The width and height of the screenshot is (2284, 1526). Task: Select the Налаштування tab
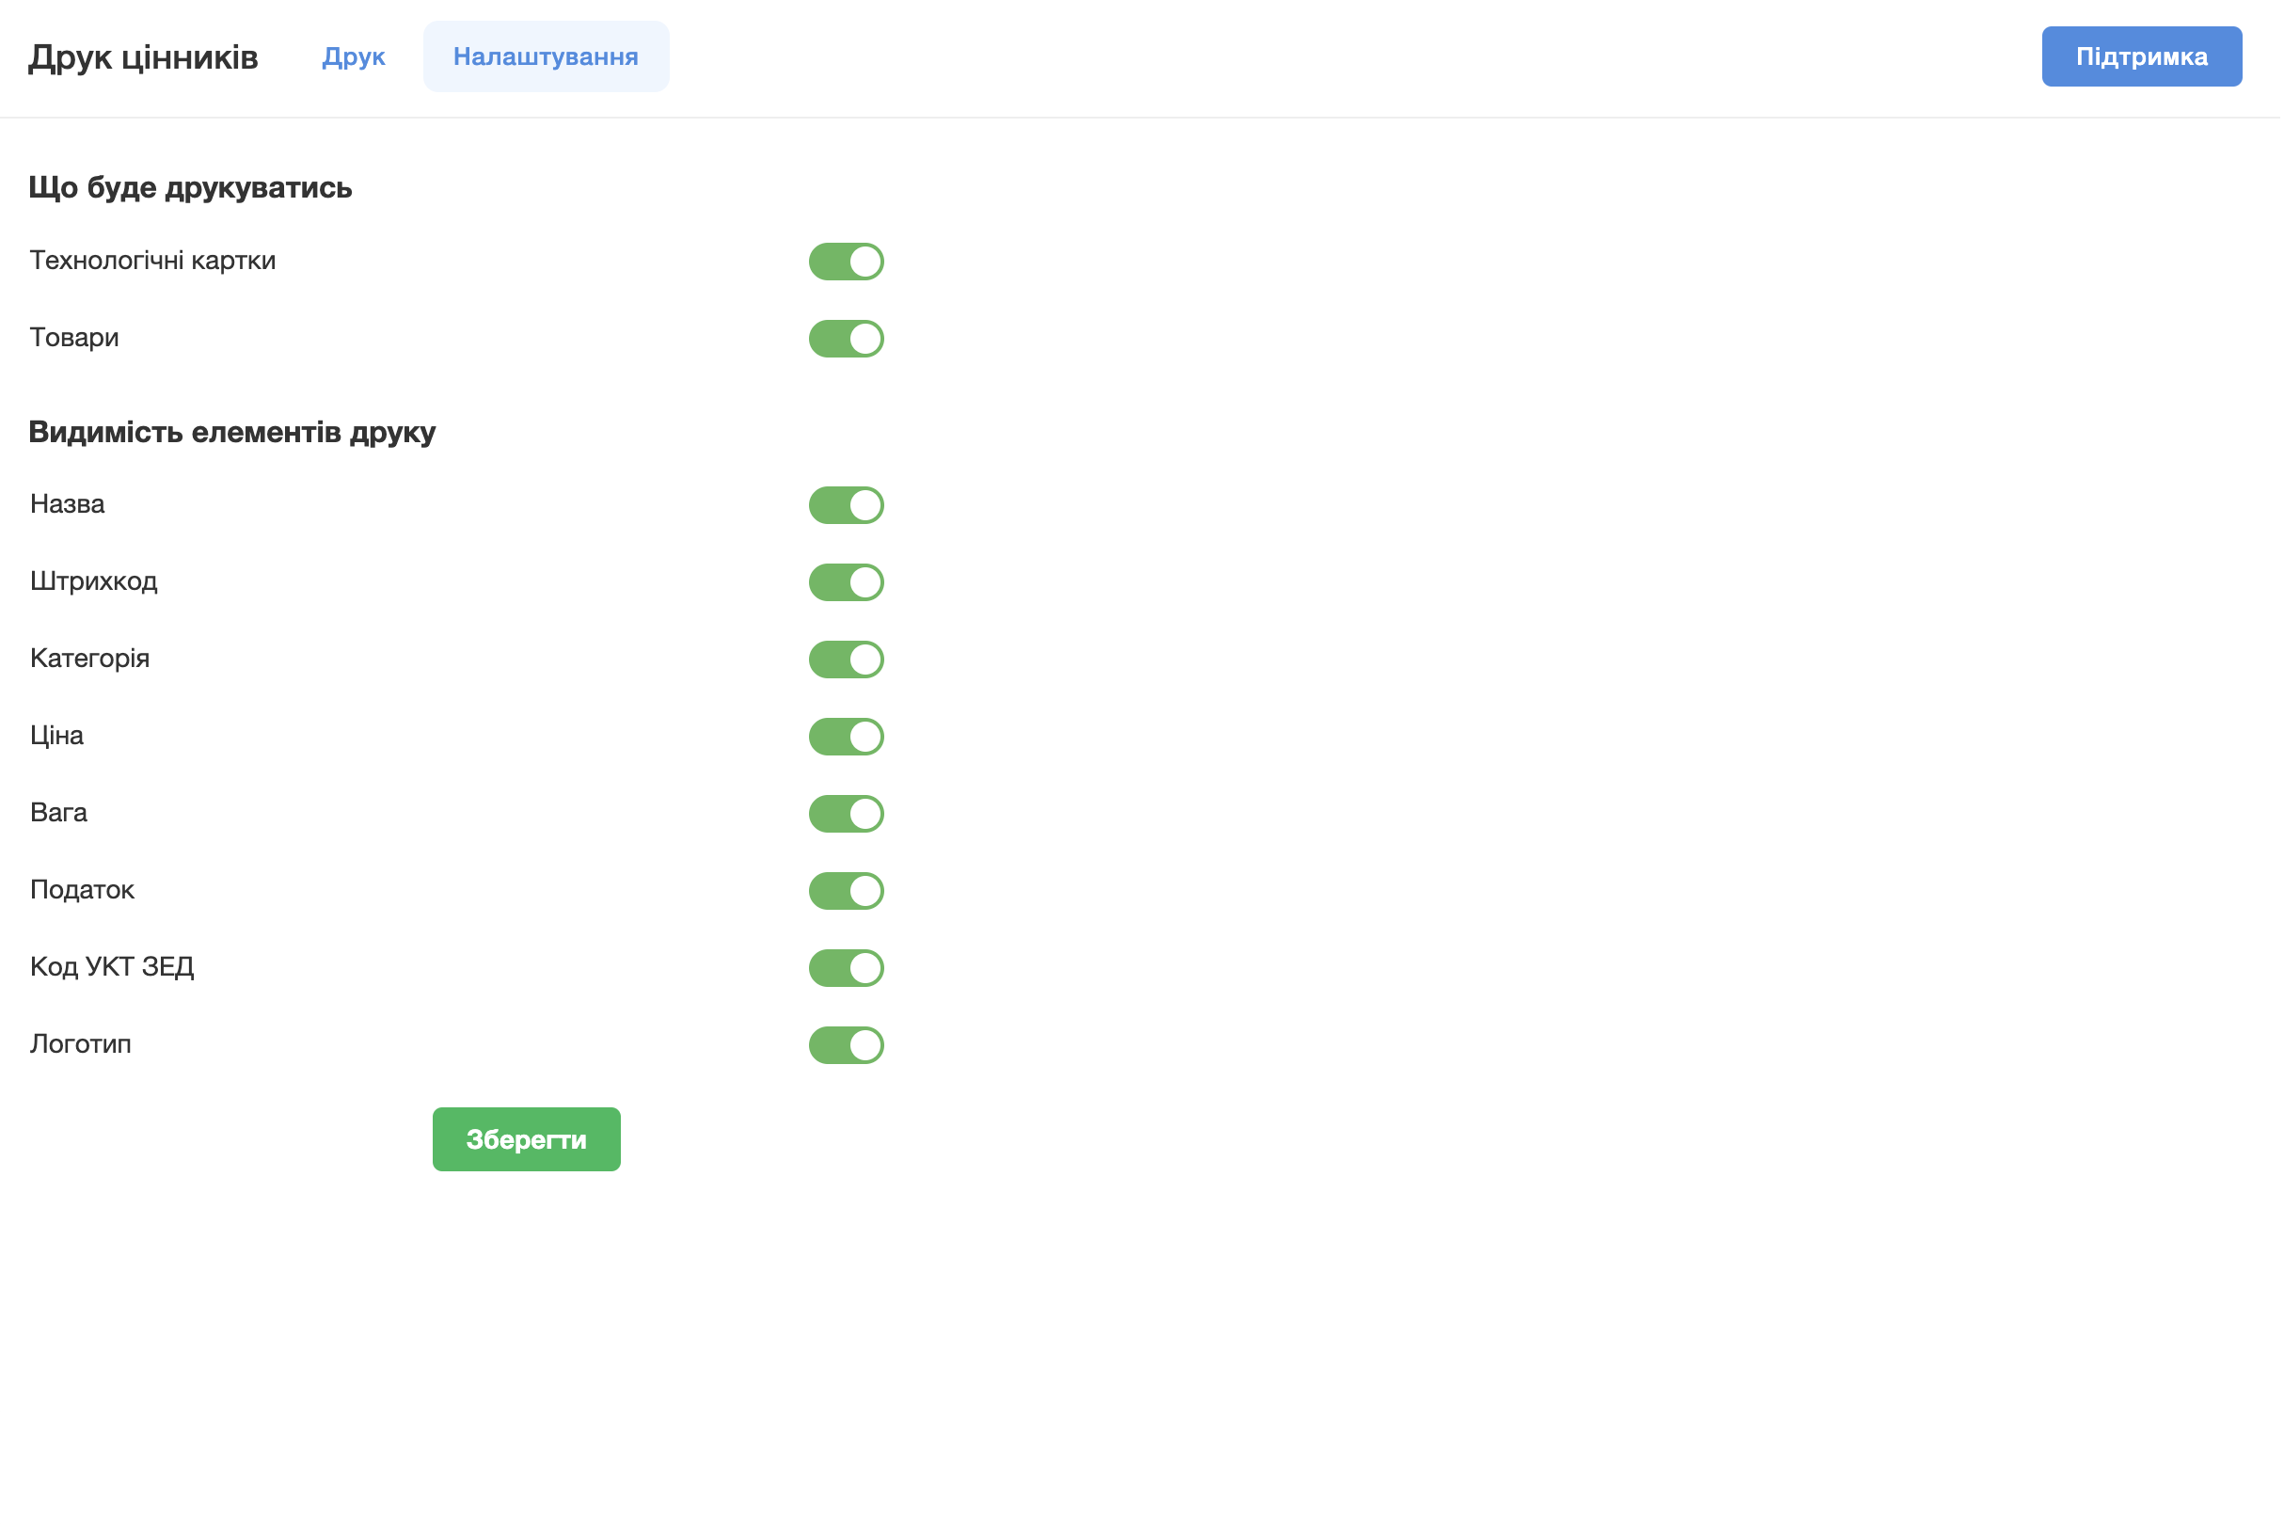(x=546, y=56)
